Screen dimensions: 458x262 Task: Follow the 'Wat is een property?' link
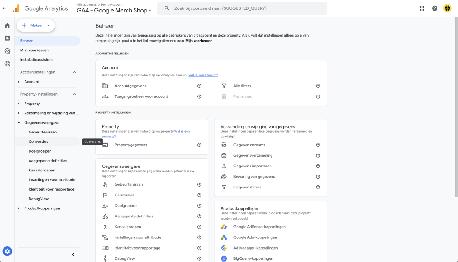pyautogui.click(x=182, y=131)
